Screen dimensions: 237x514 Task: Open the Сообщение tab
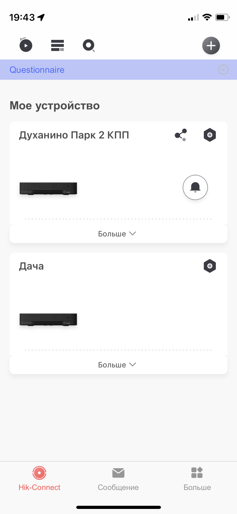click(118, 478)
